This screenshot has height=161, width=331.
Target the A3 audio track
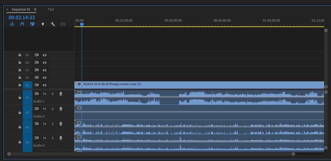(x=27, y=127)
